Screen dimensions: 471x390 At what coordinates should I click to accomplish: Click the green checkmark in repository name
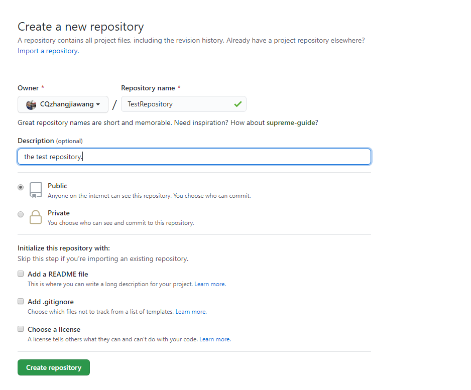pyautogui.click(x=238, y=104)
